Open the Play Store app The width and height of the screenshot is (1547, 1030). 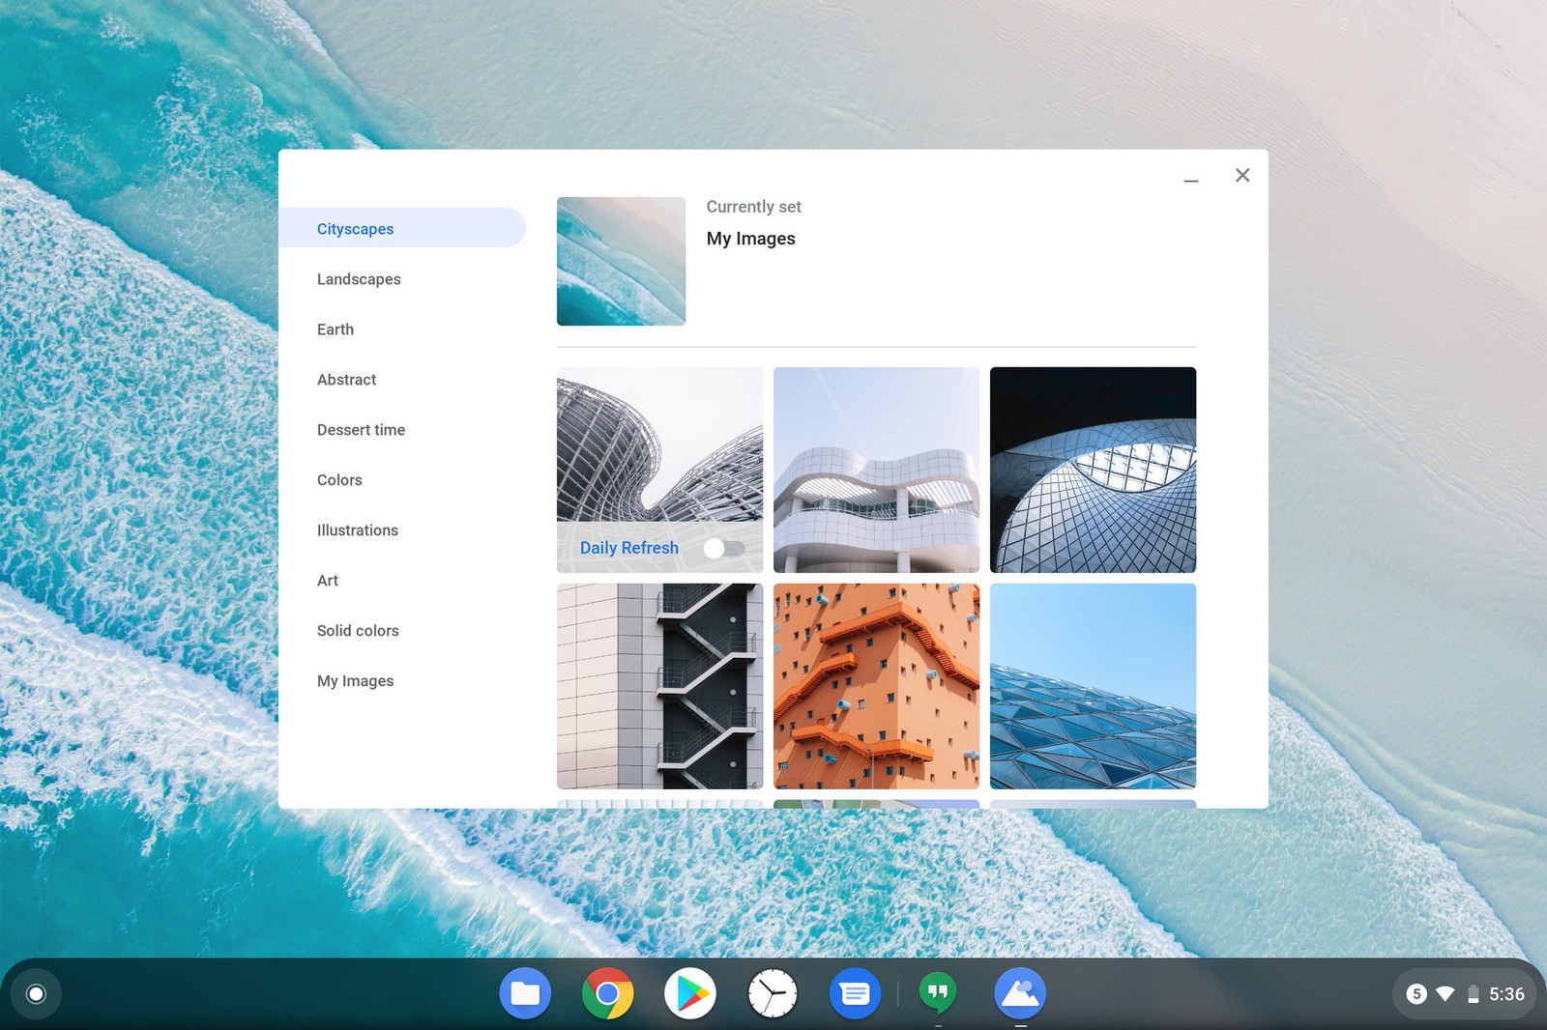(690, 993)
